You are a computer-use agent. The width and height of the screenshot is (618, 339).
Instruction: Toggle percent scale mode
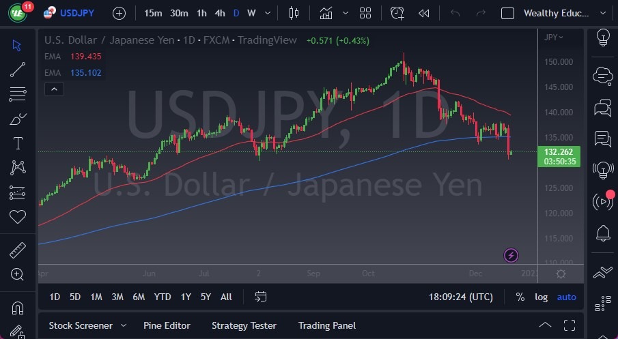(x=520, y=297)
